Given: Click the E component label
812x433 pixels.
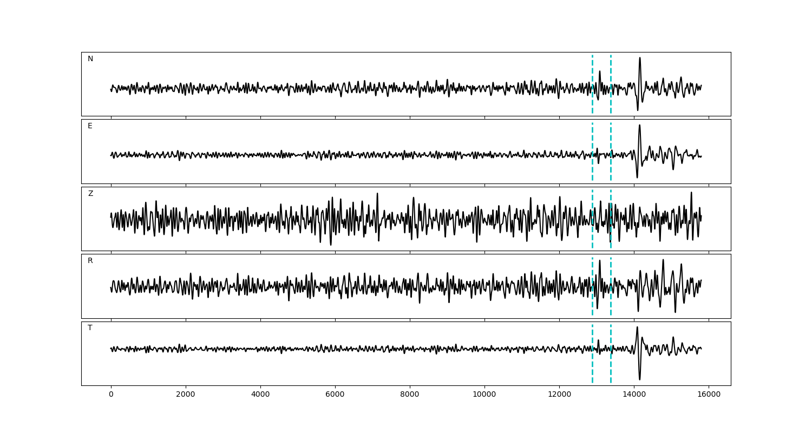Looking at the screenshot, I should pyautogui.click(x=90, y=126).
